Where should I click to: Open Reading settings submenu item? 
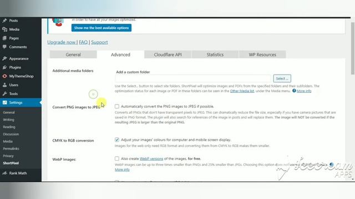pos(9,127)
